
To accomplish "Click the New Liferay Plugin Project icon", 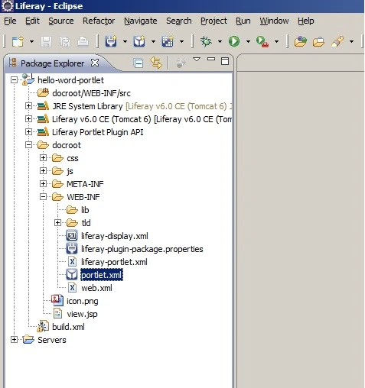I will (x=139, y=41).
